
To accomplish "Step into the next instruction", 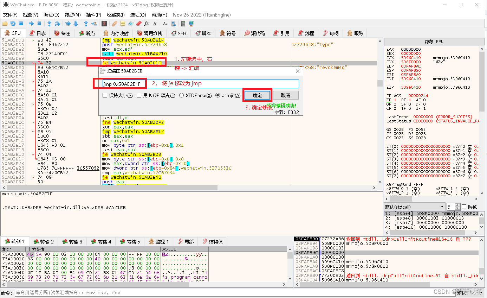I will 50,24.
